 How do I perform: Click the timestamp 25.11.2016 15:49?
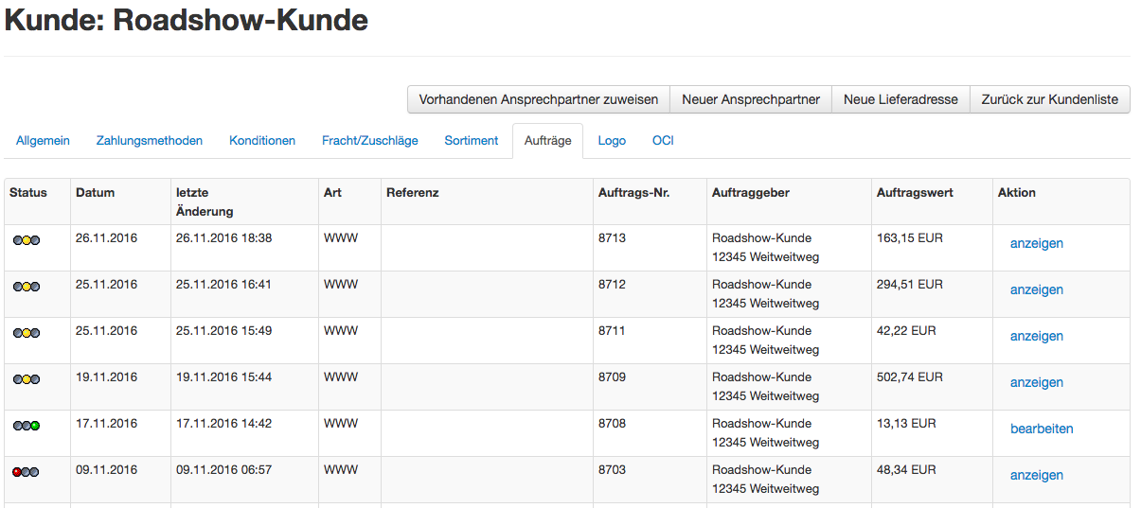coord(223,331)
